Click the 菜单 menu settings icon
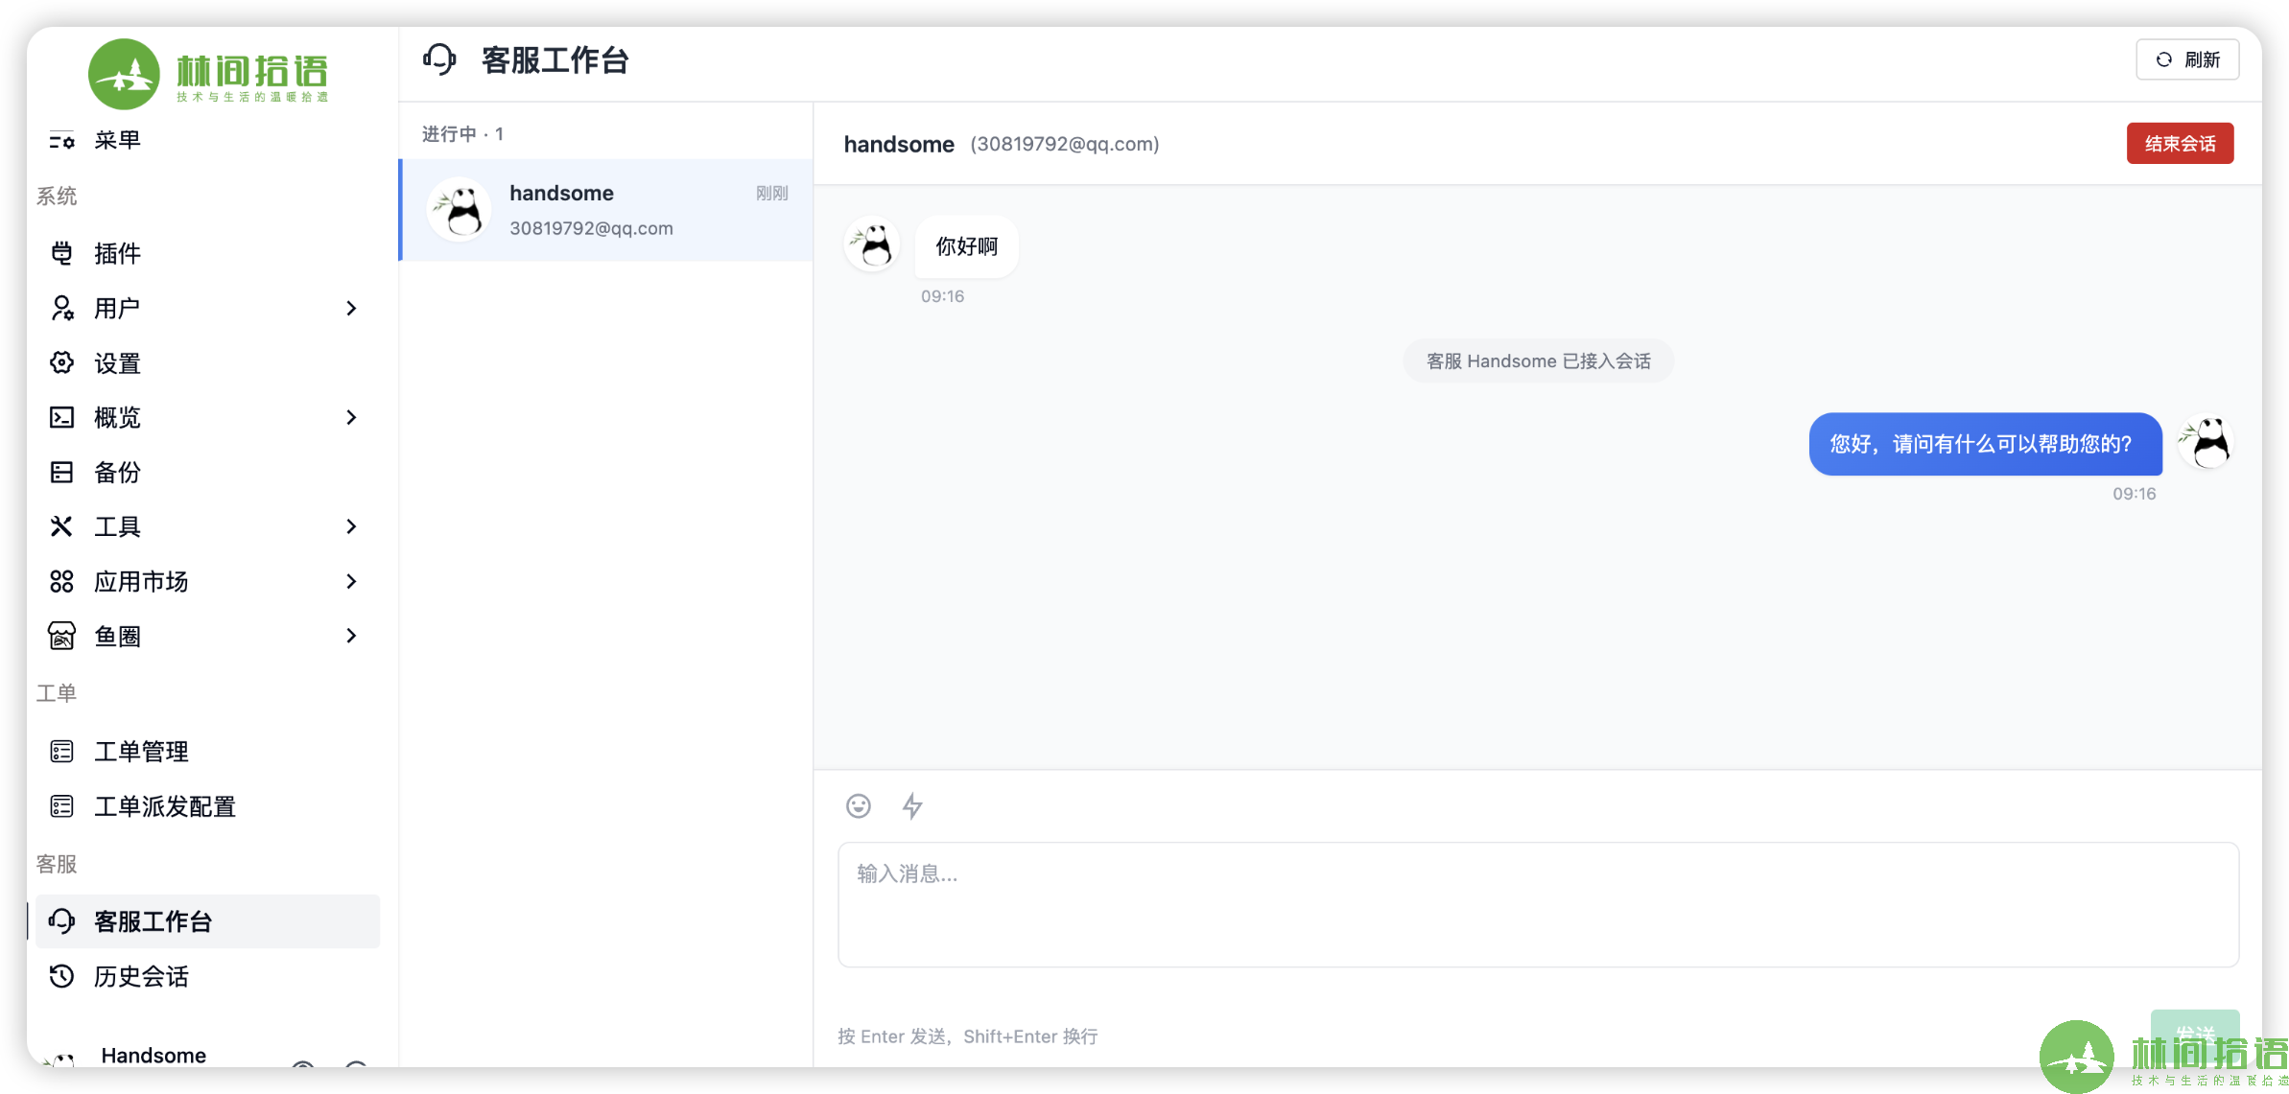This screenshot has width=2289, height=1094. coord(61,141)
